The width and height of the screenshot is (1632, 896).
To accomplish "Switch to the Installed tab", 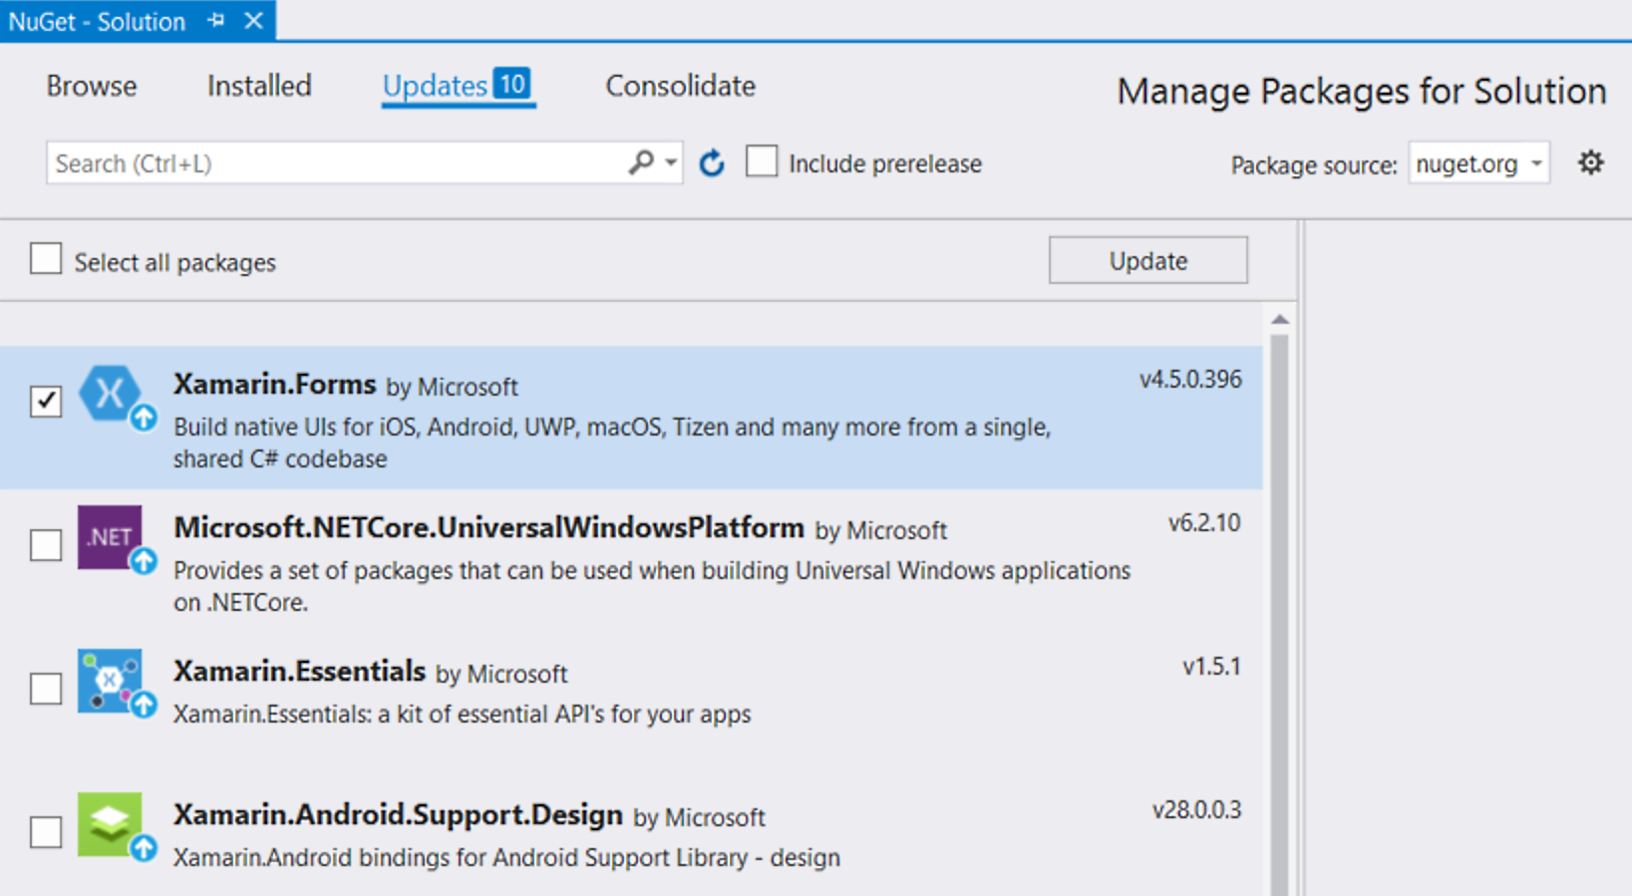I will (x=259, y=86).
